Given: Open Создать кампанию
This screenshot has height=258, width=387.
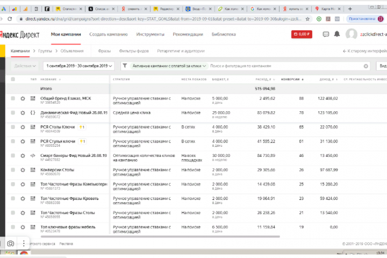Looking at the screenshot, I should (x=109, y=34).
